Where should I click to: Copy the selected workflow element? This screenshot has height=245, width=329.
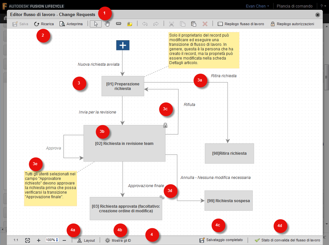tap(183, 24)
